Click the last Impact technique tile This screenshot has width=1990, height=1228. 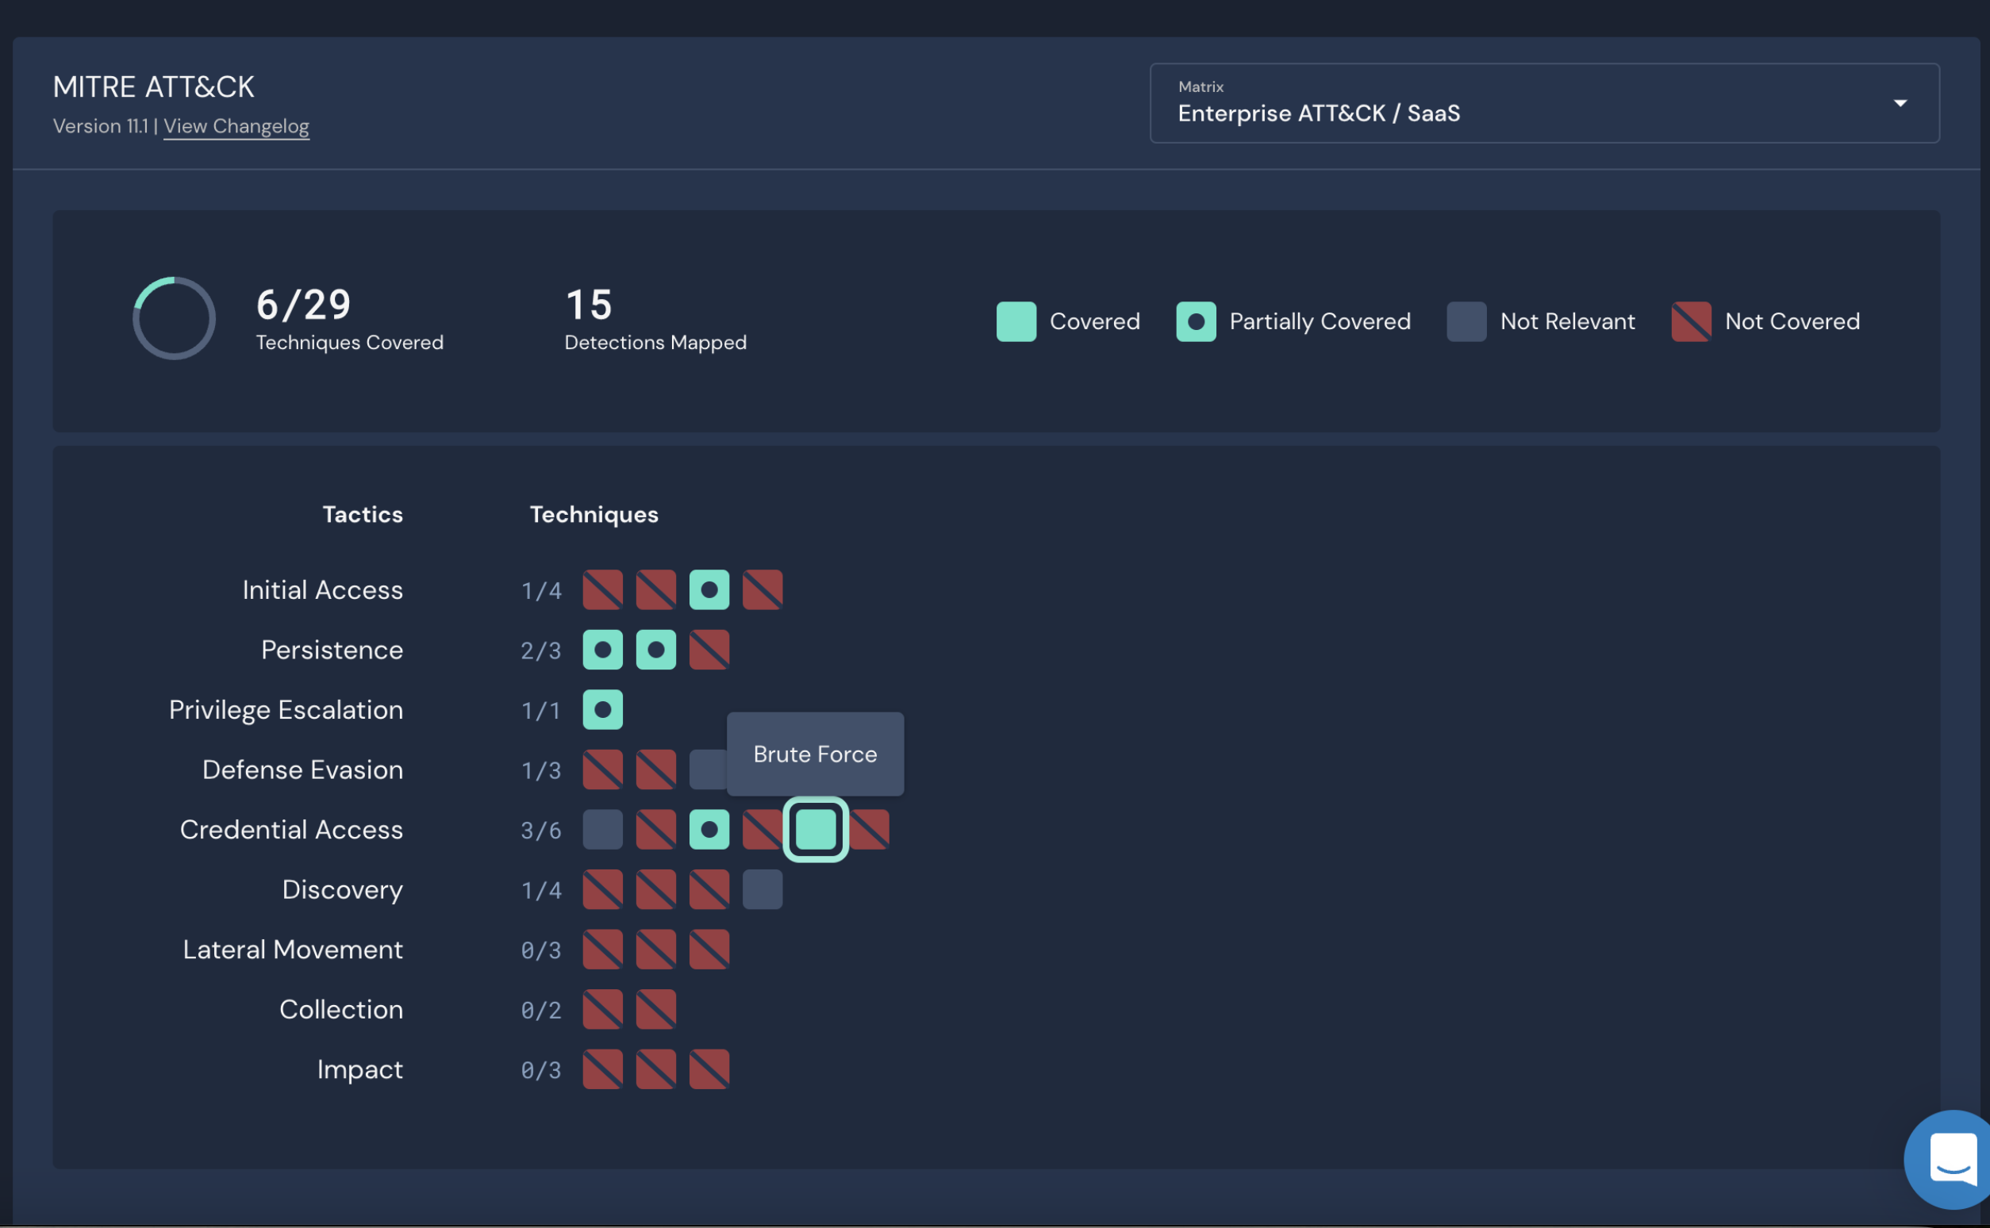[709, 1069]
